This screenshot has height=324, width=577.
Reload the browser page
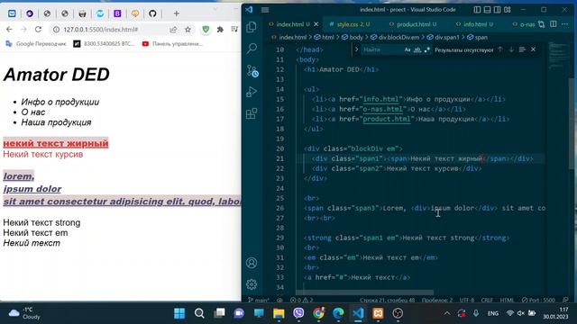[x=38, y=30]
